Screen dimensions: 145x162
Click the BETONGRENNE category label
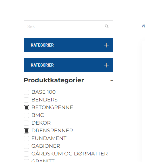coord(52,107)
